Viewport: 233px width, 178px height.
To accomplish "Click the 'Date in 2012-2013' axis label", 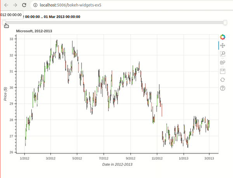I will (117, 164).
